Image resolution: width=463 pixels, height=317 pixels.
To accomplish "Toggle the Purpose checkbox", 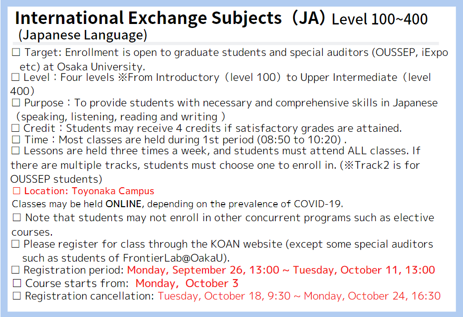I will 16,103.
